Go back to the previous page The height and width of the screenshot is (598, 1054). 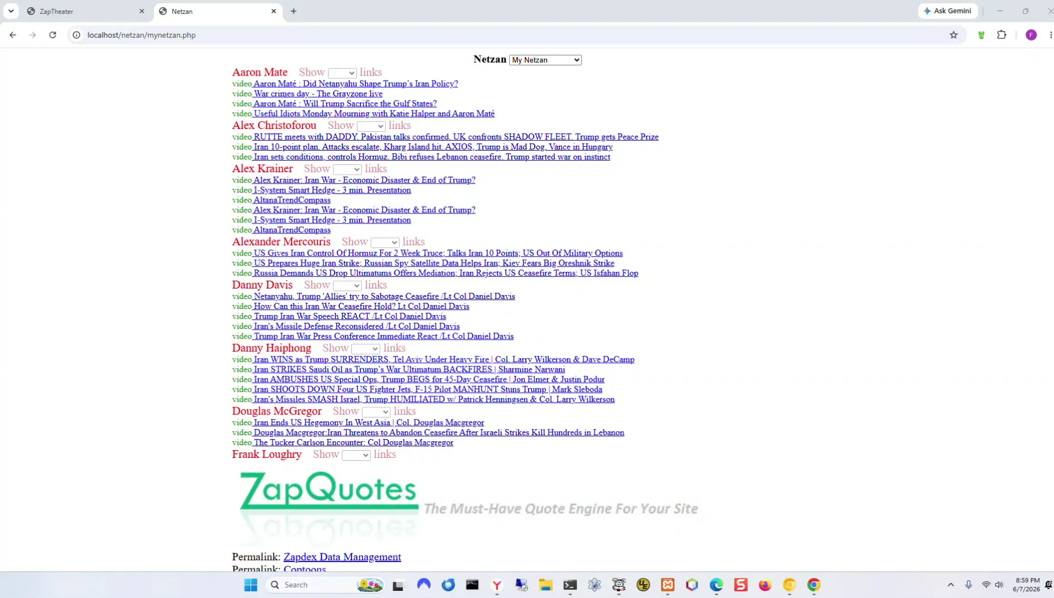pyautogui.click(x=13, y=35)
